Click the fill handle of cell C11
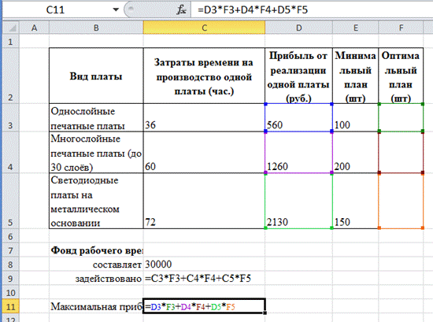 pos(265,313)
